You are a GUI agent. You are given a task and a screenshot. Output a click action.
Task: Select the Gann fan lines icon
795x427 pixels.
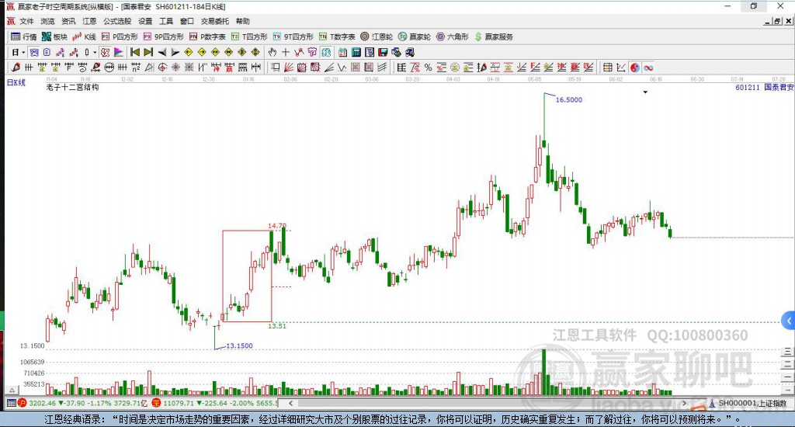click(288, 67)
